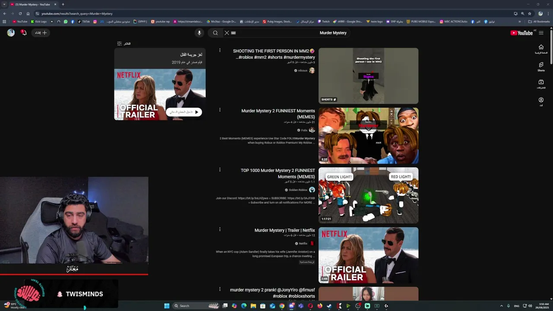Click the YouTube logo to go home

[x=521, y=33]
